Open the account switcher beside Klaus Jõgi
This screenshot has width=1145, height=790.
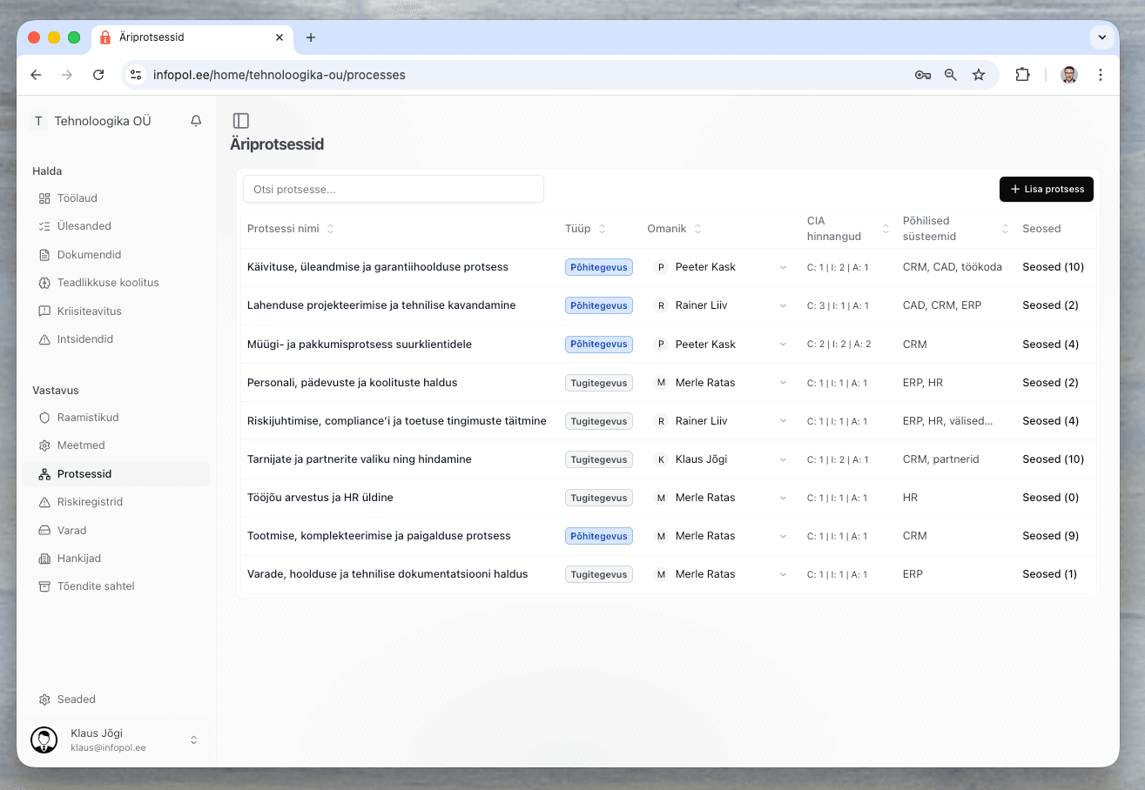(x=193, y=740)
